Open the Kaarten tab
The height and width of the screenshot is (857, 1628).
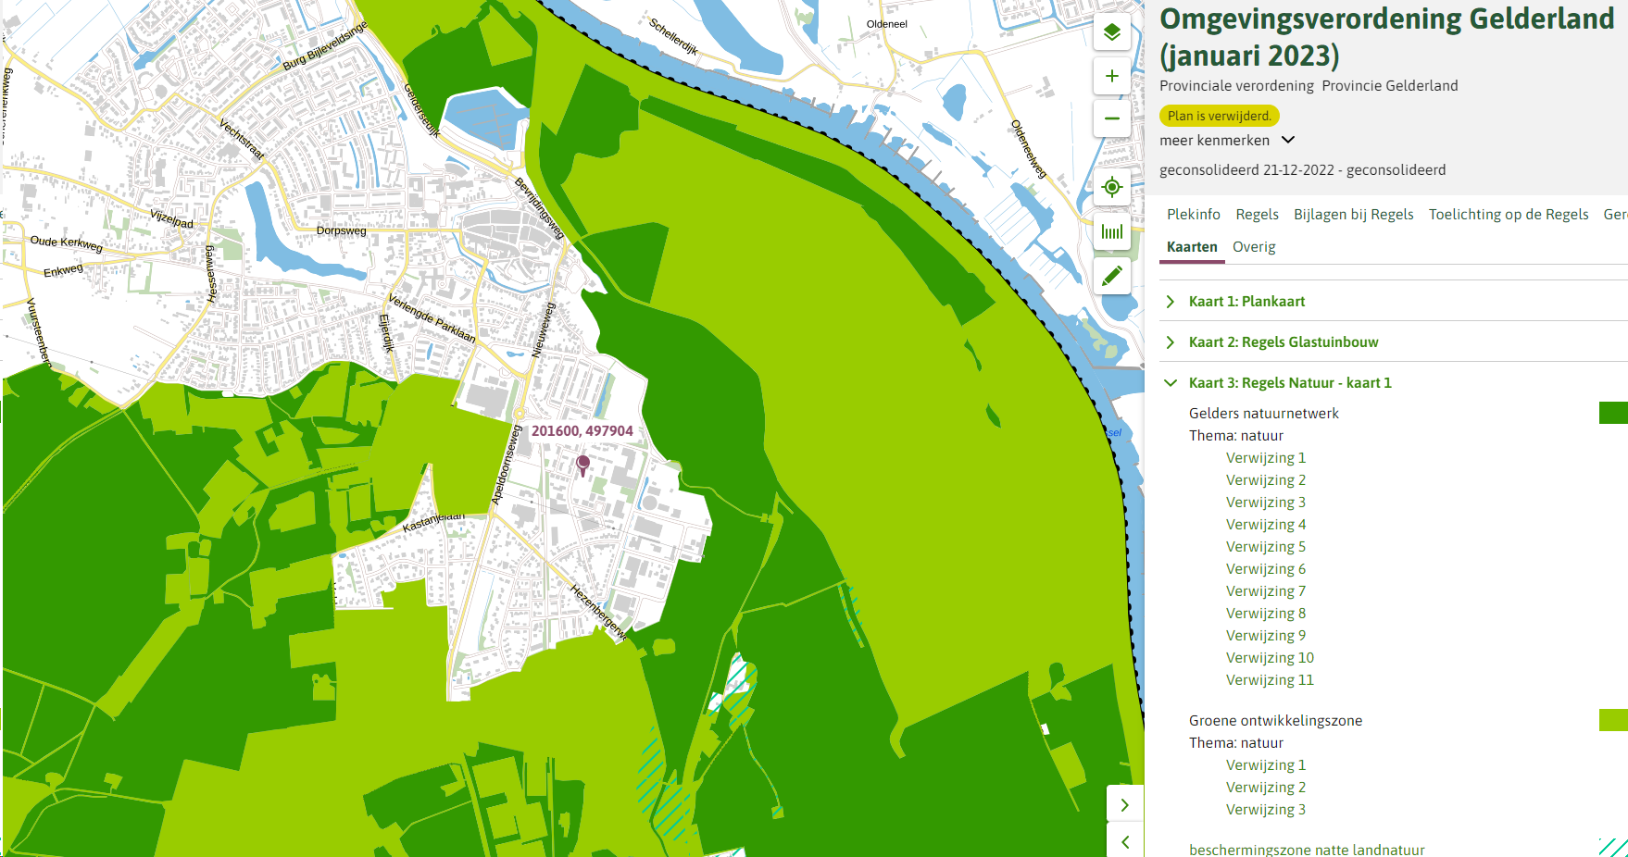(1191, 247)
